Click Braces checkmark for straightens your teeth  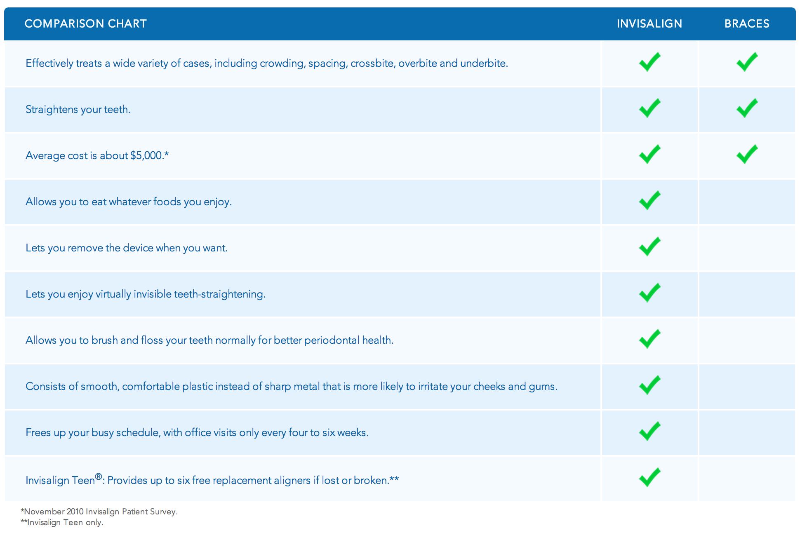(x=747, y=108)
